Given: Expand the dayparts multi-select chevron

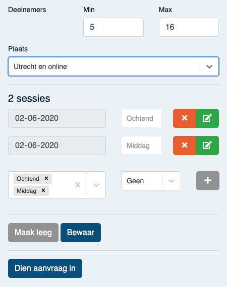Looking at the screenshot, I should (x=96, y=185).
